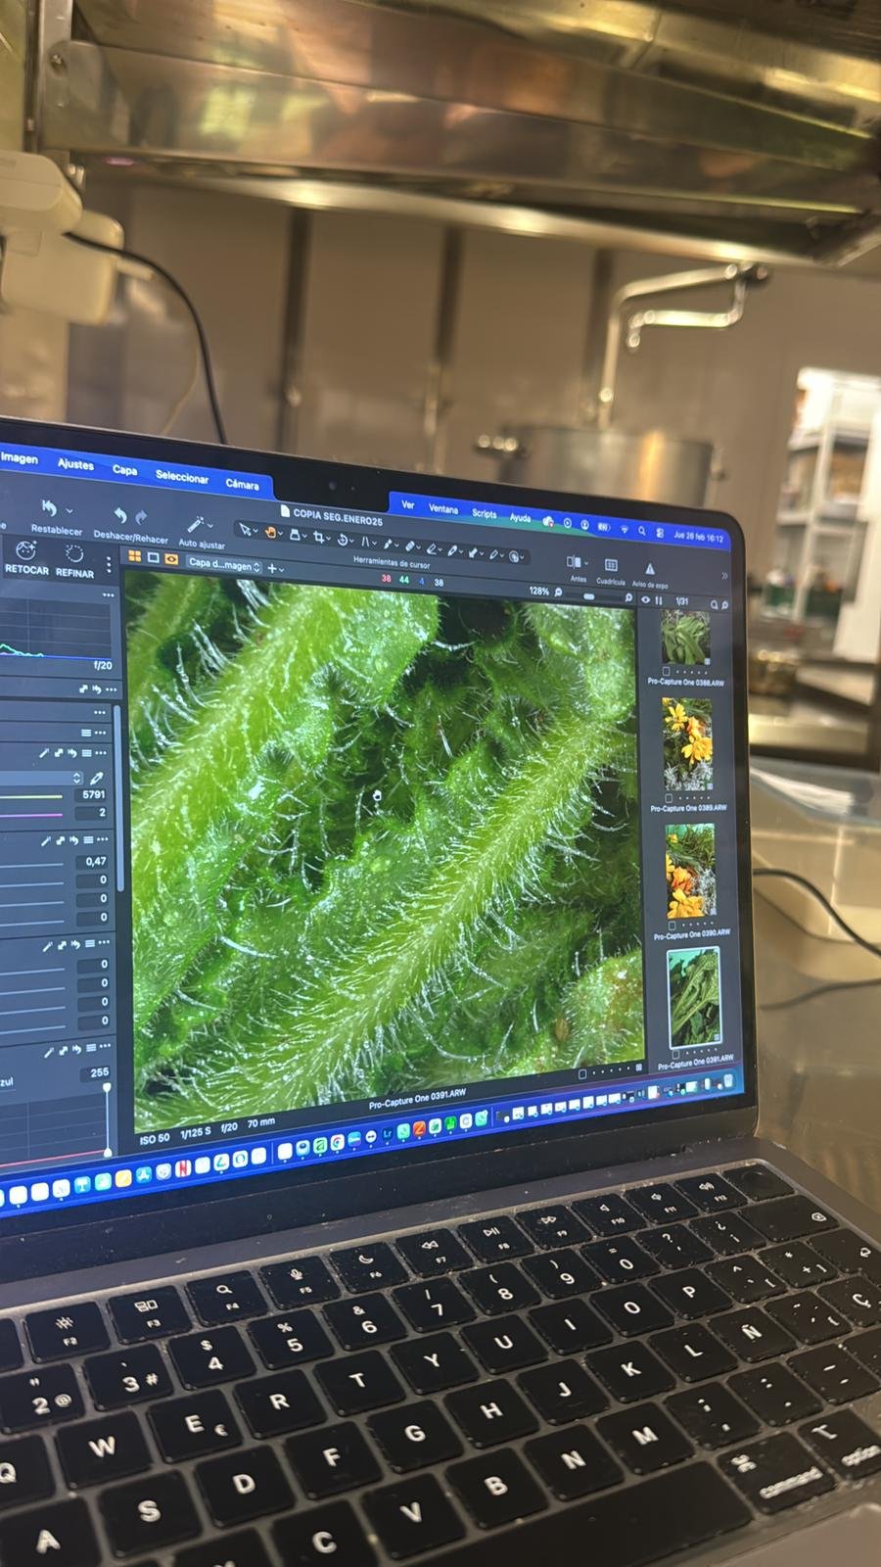Toggle the orange proofing eye view

tap(171, 558)
